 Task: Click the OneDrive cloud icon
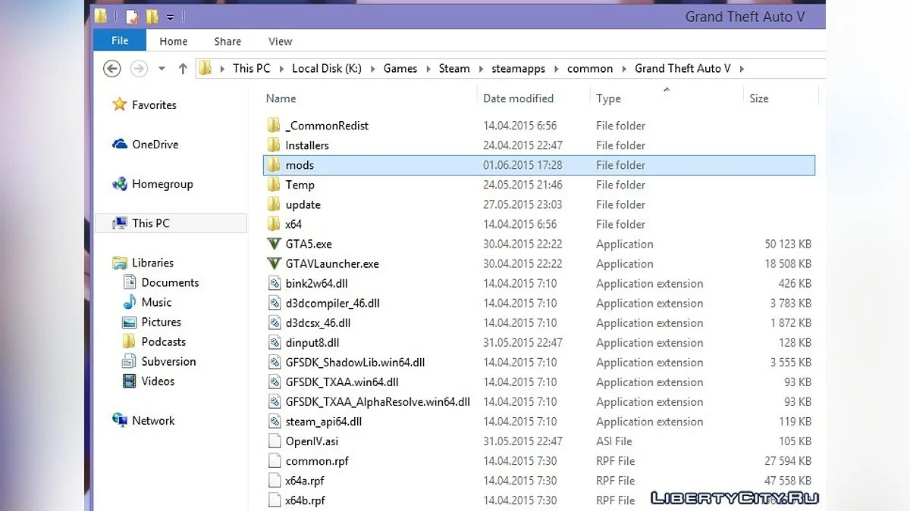[x=119, y=145]
